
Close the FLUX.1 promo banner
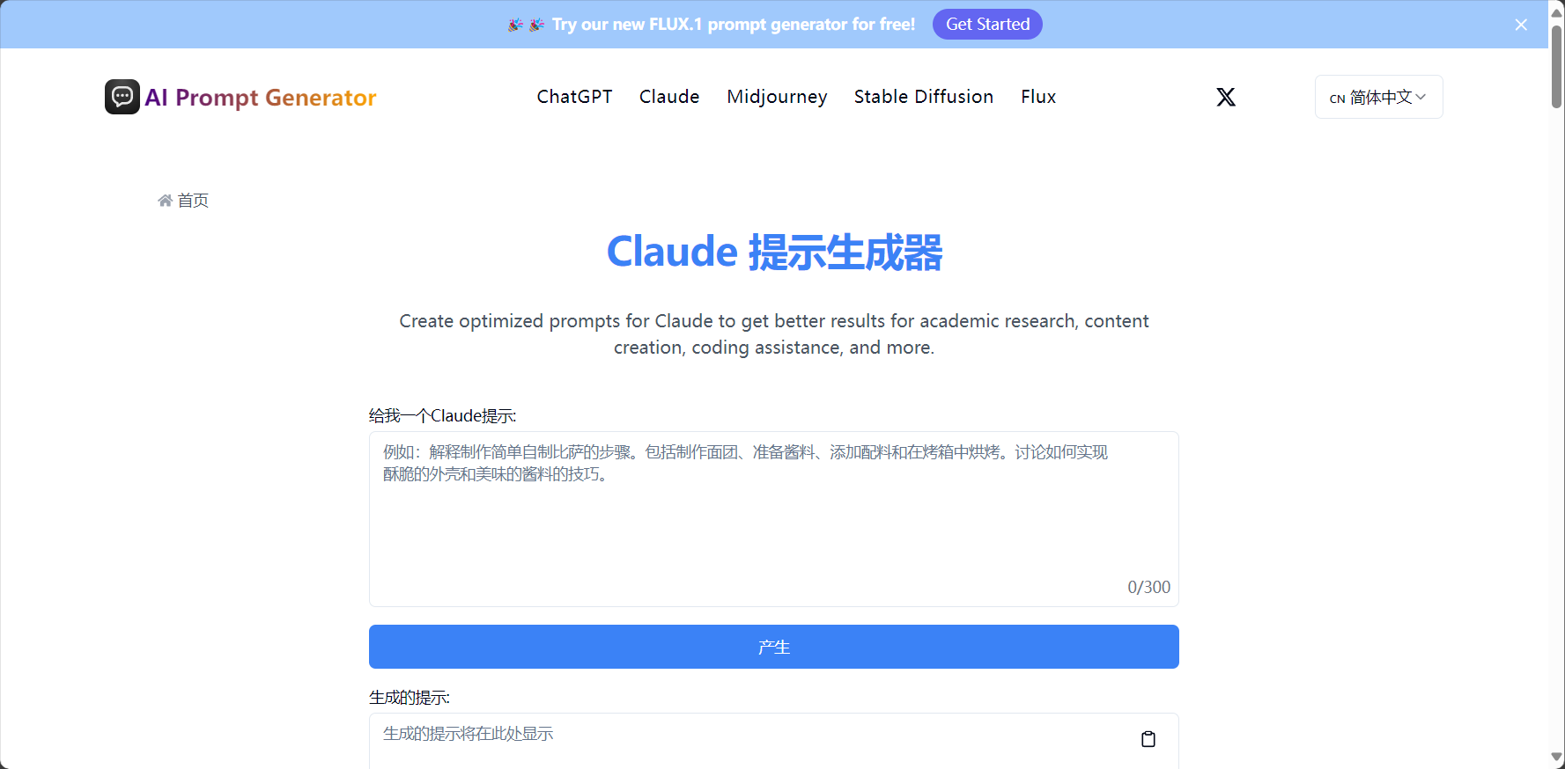point(1521,25)
